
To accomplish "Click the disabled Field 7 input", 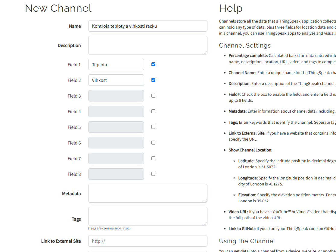I will 116,158.
